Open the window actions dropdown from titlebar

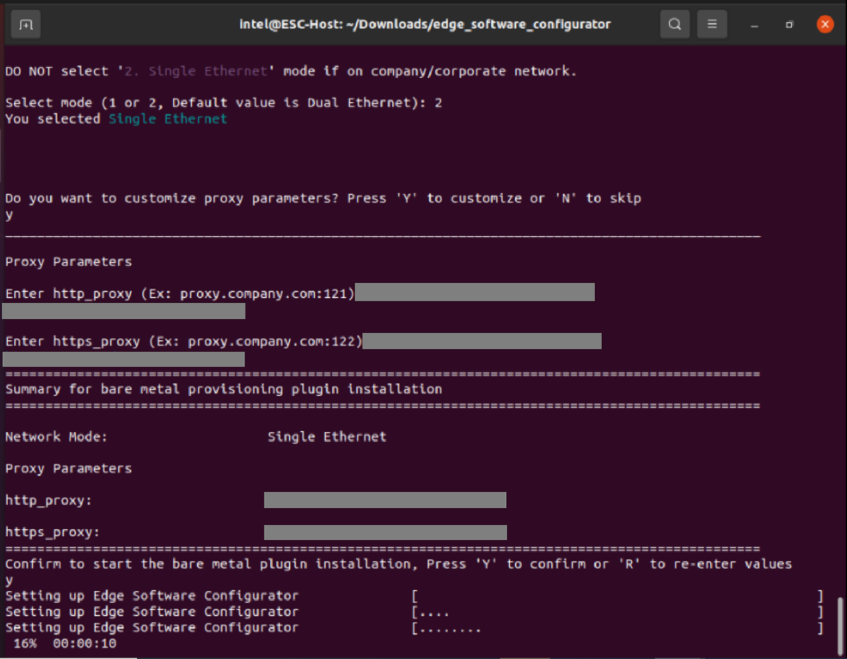point(712,24)
